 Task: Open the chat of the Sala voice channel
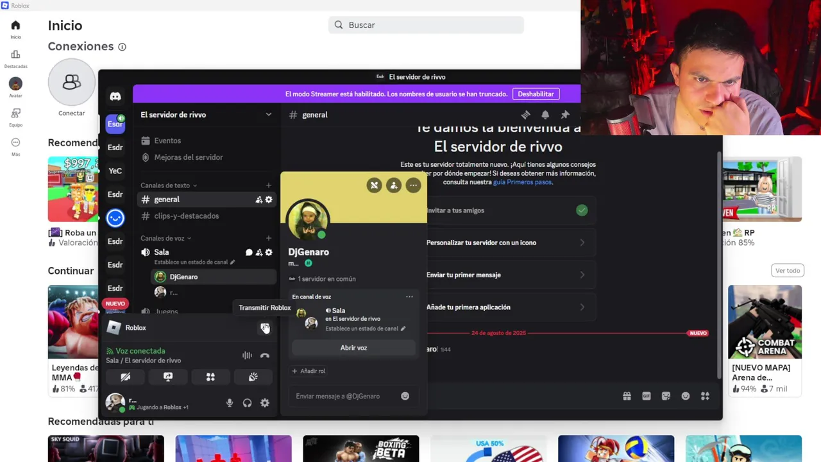249,252
